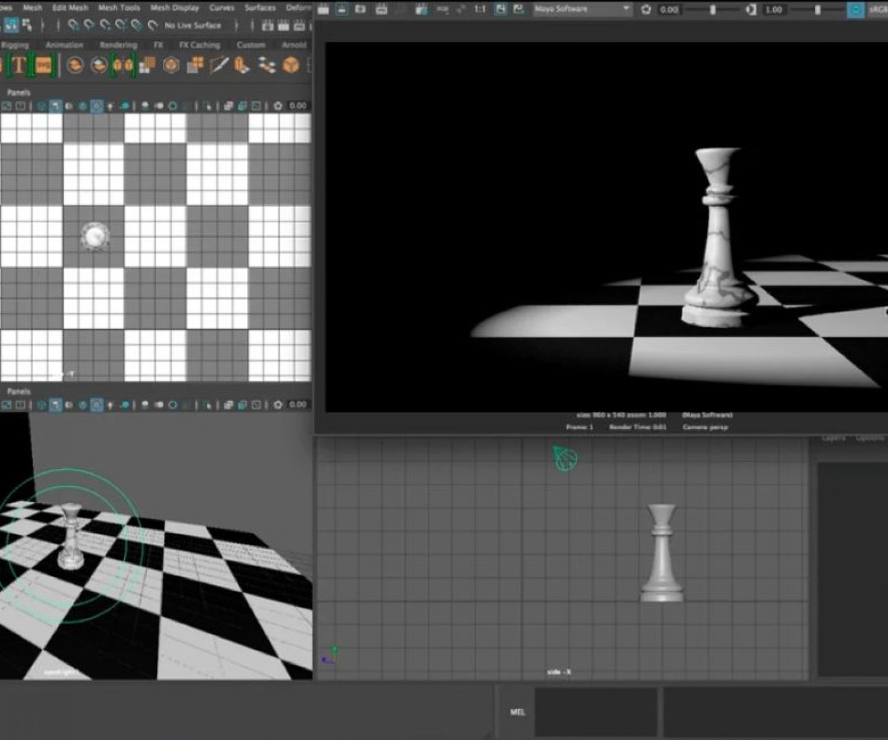
Task: Click the exposure icon in render view
Action: coord(646,9)
